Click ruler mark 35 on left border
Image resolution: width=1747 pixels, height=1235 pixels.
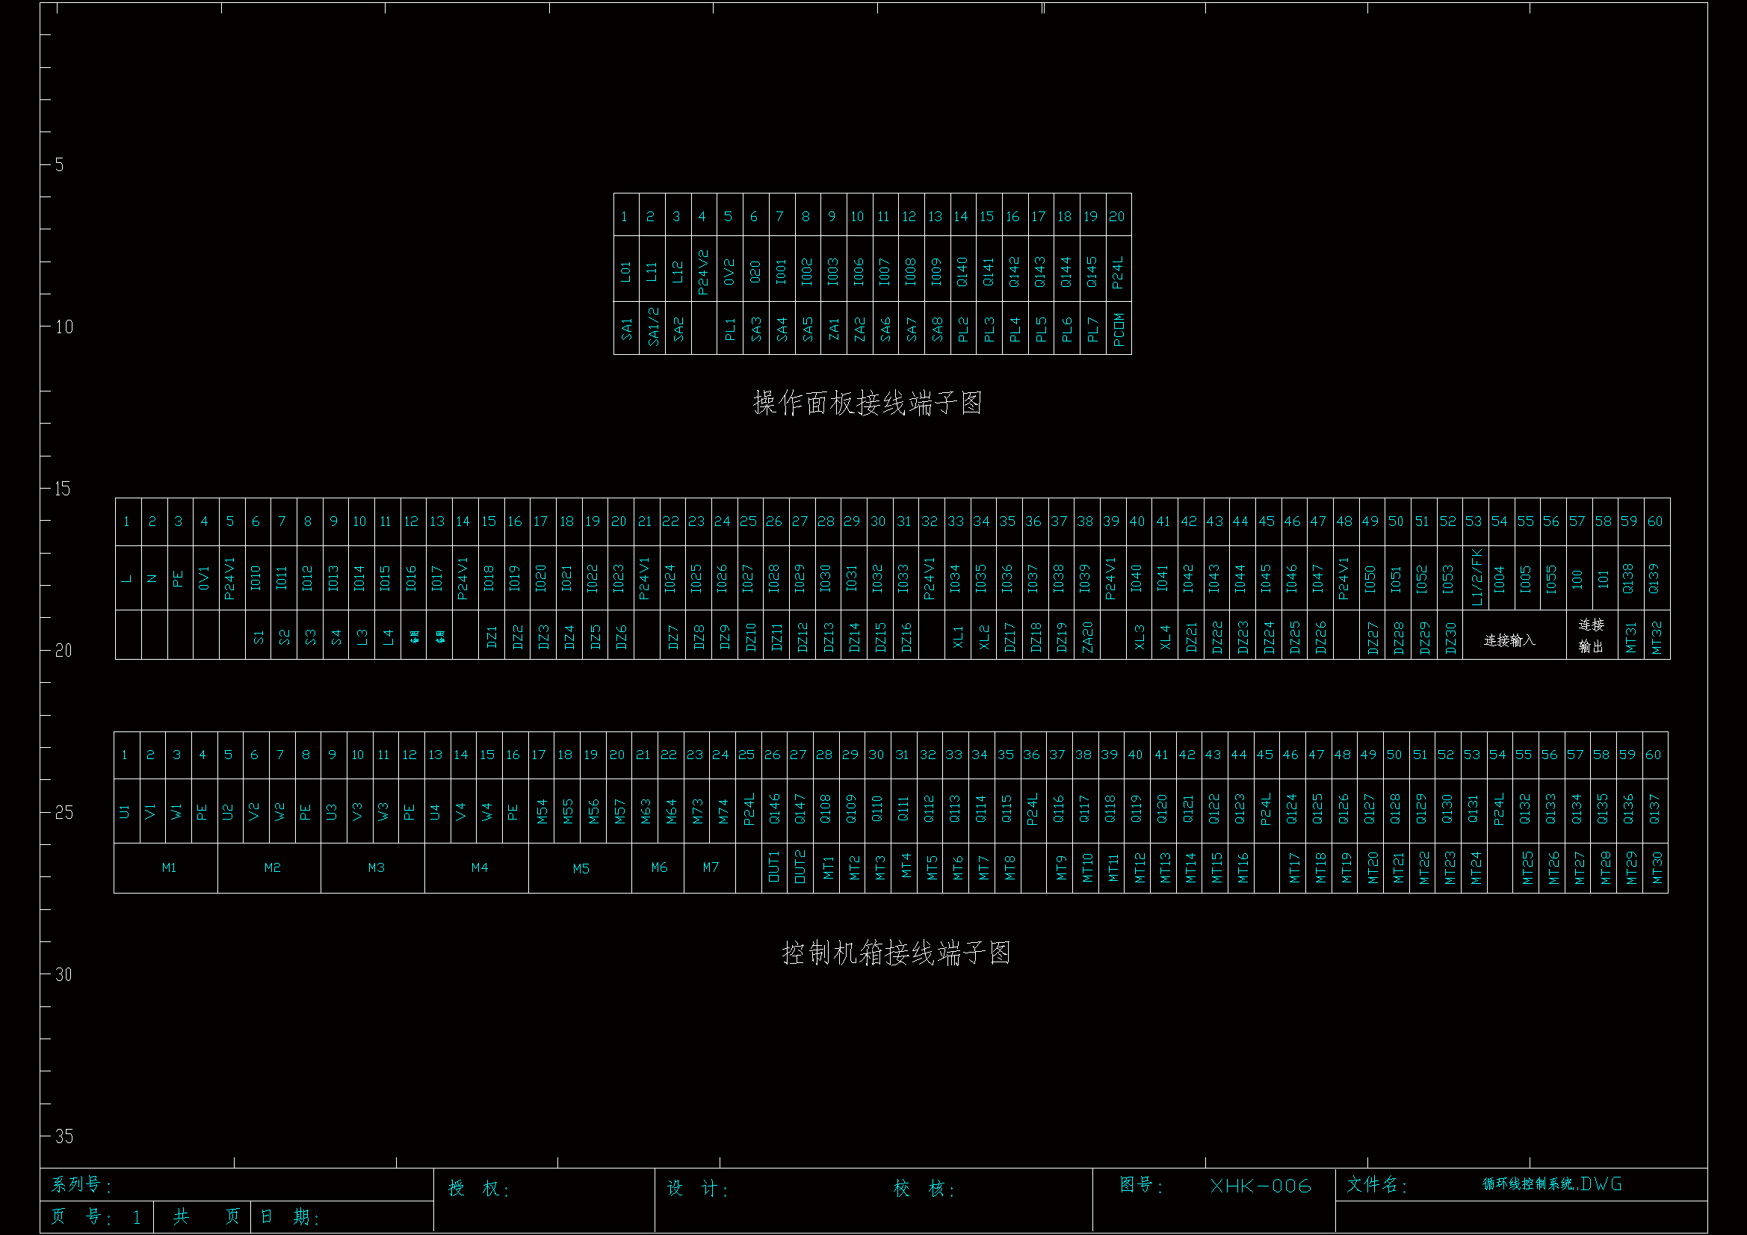[64, 1137]
